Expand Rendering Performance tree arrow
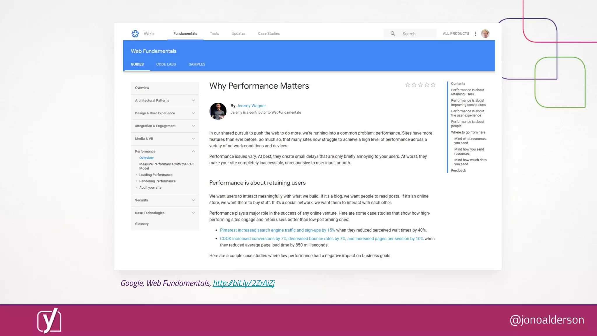The height and width of the screenshot is (336, 597). pyautogui.click(x=136, y=181)
